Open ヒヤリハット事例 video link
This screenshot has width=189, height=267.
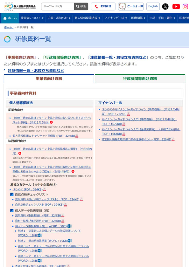[x=52, y=120]
